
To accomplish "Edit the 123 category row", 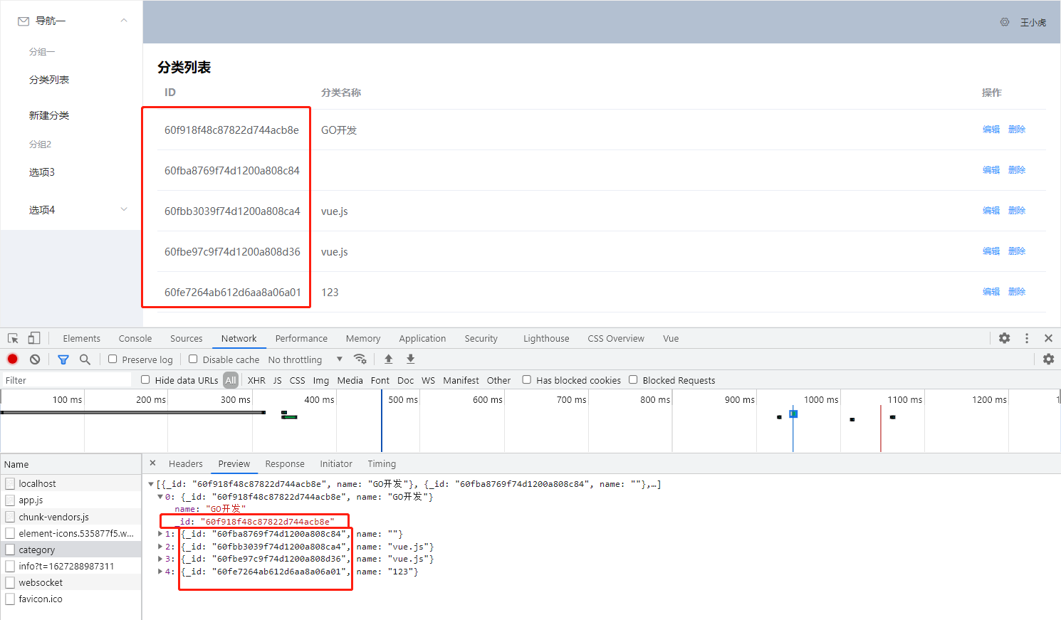I will click(x=991, y=292).
